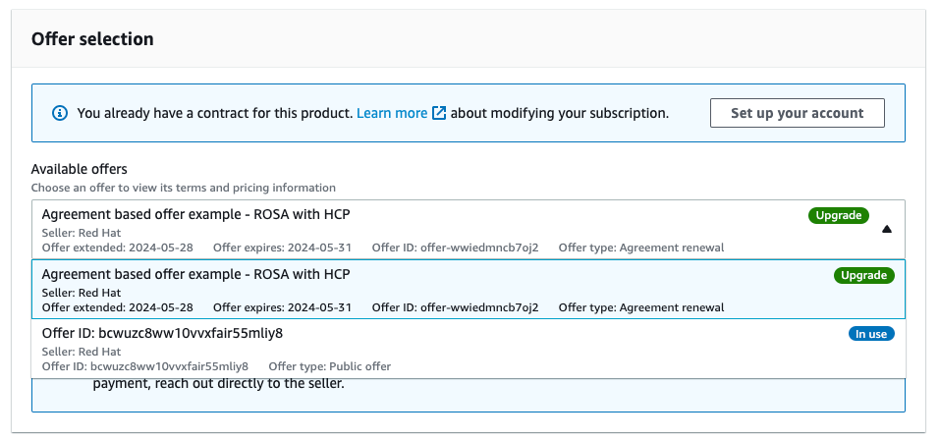Viewport: 939px width, 440px height.
Task: Click the offer-wwiedmncb7oj2 ID in the highlighted option
Action: pyautogui.click(x=455, y=307)
